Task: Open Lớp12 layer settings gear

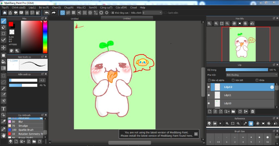Action: (x=272, y=87)
